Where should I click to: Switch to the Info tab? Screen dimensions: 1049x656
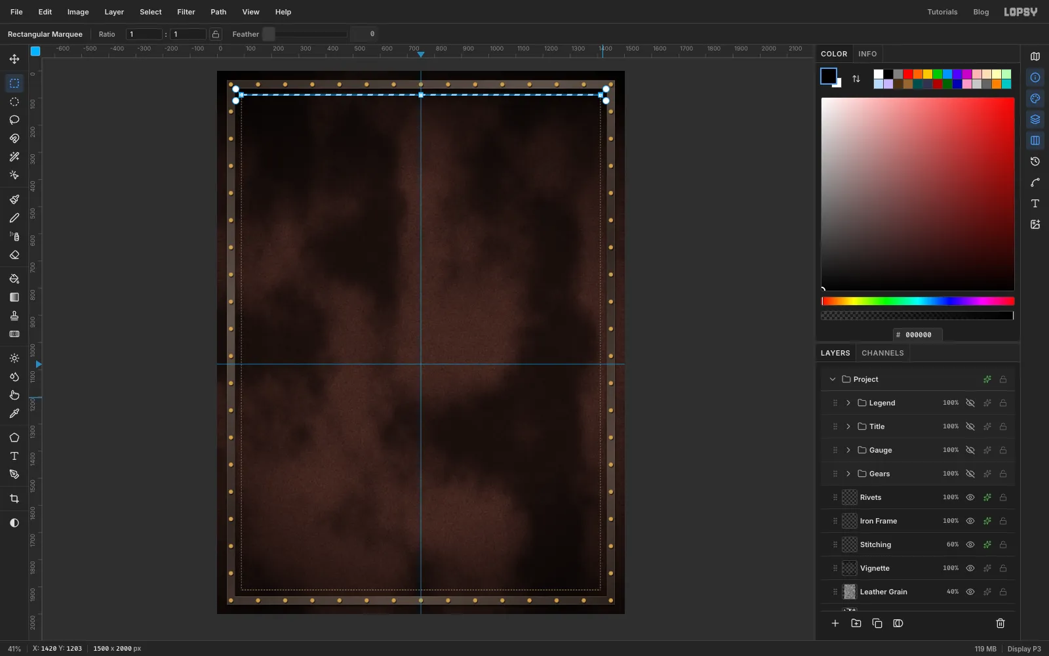[867, 54]
